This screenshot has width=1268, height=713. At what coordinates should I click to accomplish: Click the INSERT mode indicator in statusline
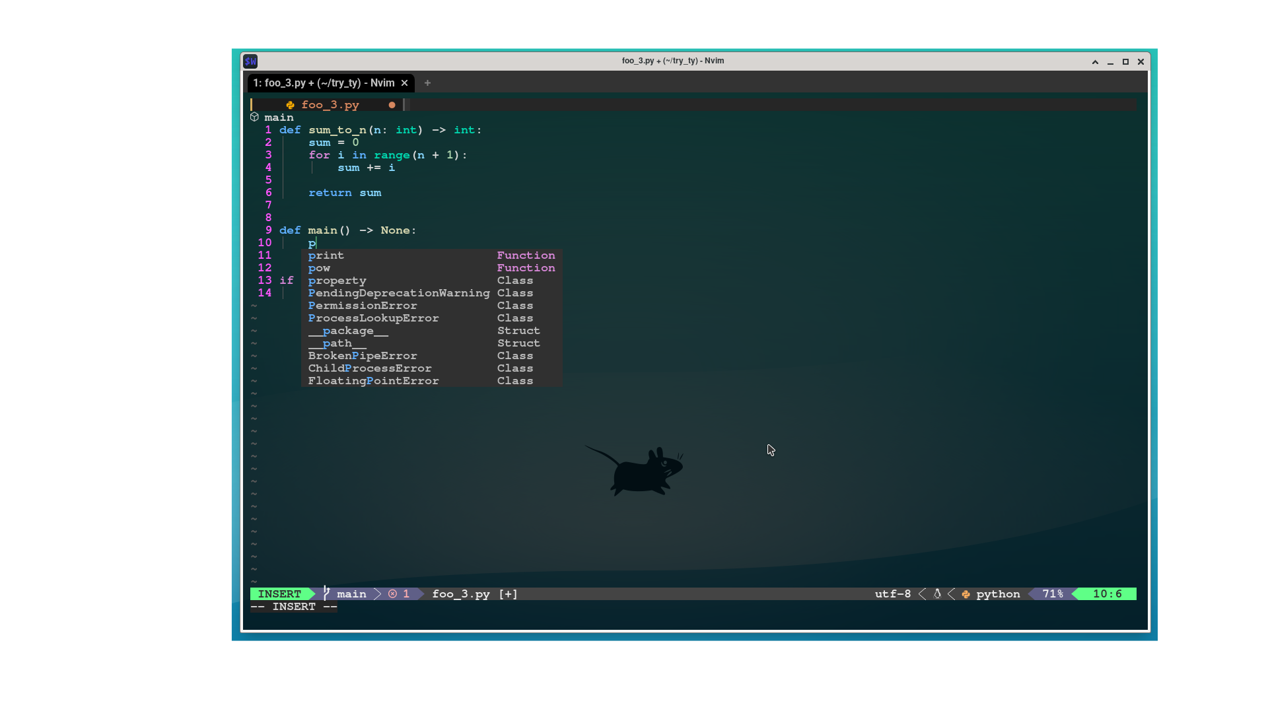(279, 594)
